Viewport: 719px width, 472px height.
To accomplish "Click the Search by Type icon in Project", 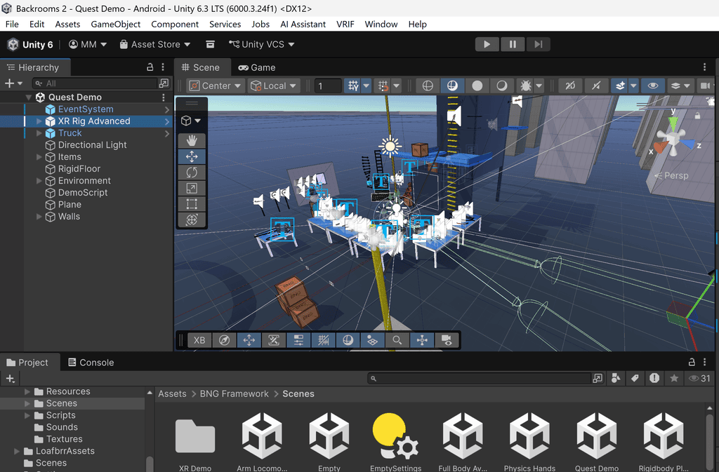I will click(616, 378).
